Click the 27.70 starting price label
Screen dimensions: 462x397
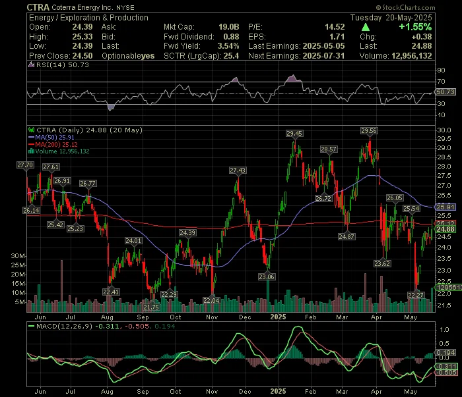coord(25,165)
